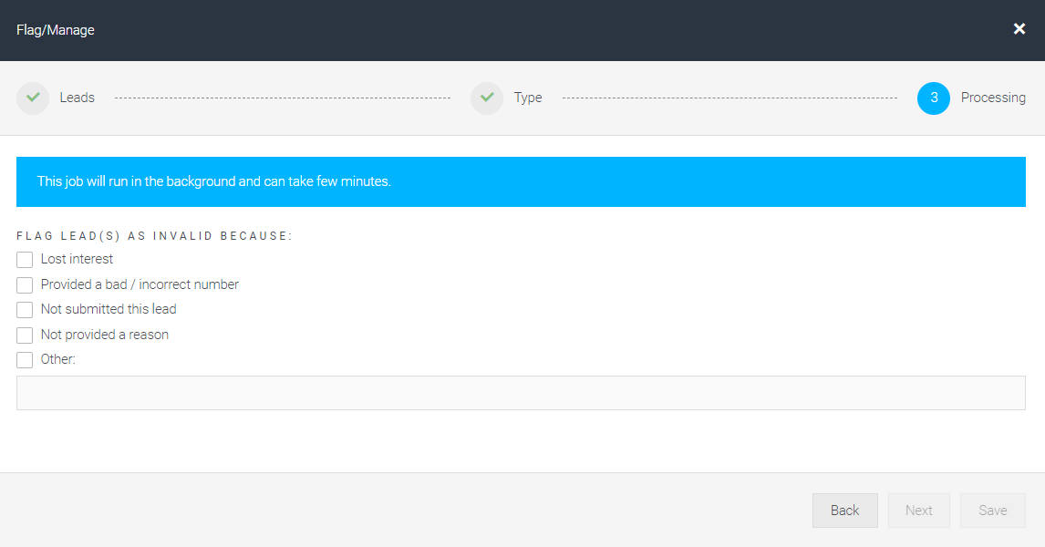This screenshot has height=547, width=1045.
Task: Go to the Leads step label
Action: tap(78, 98)
